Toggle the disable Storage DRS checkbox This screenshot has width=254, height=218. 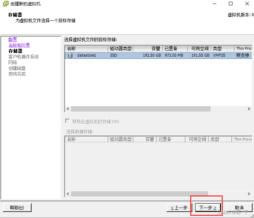coord(67,121)
